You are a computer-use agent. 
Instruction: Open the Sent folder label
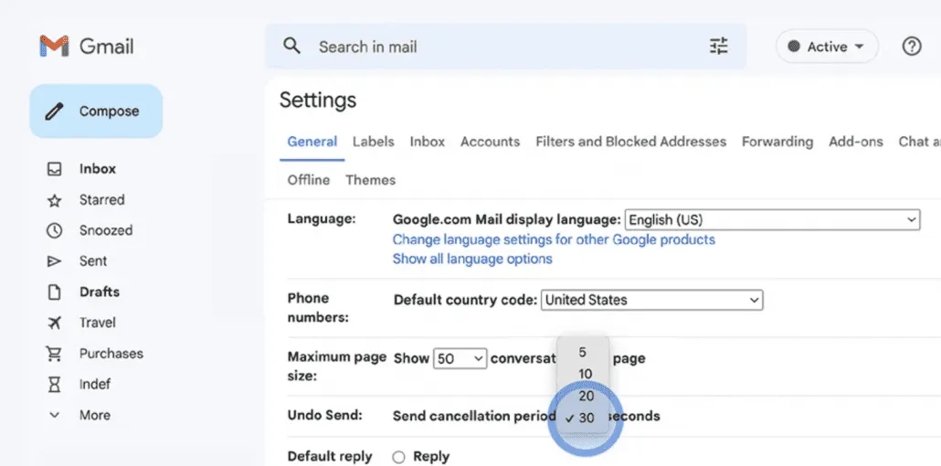[x=93, y=261]
